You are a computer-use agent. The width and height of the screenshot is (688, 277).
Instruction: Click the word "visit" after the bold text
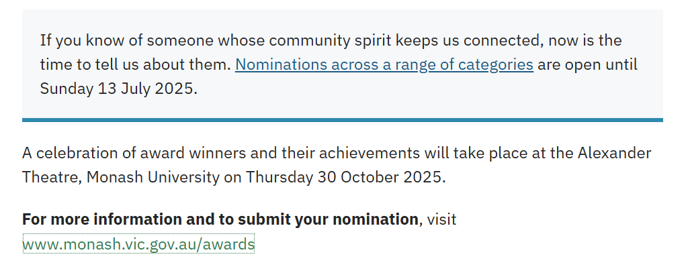coord(441,219)
